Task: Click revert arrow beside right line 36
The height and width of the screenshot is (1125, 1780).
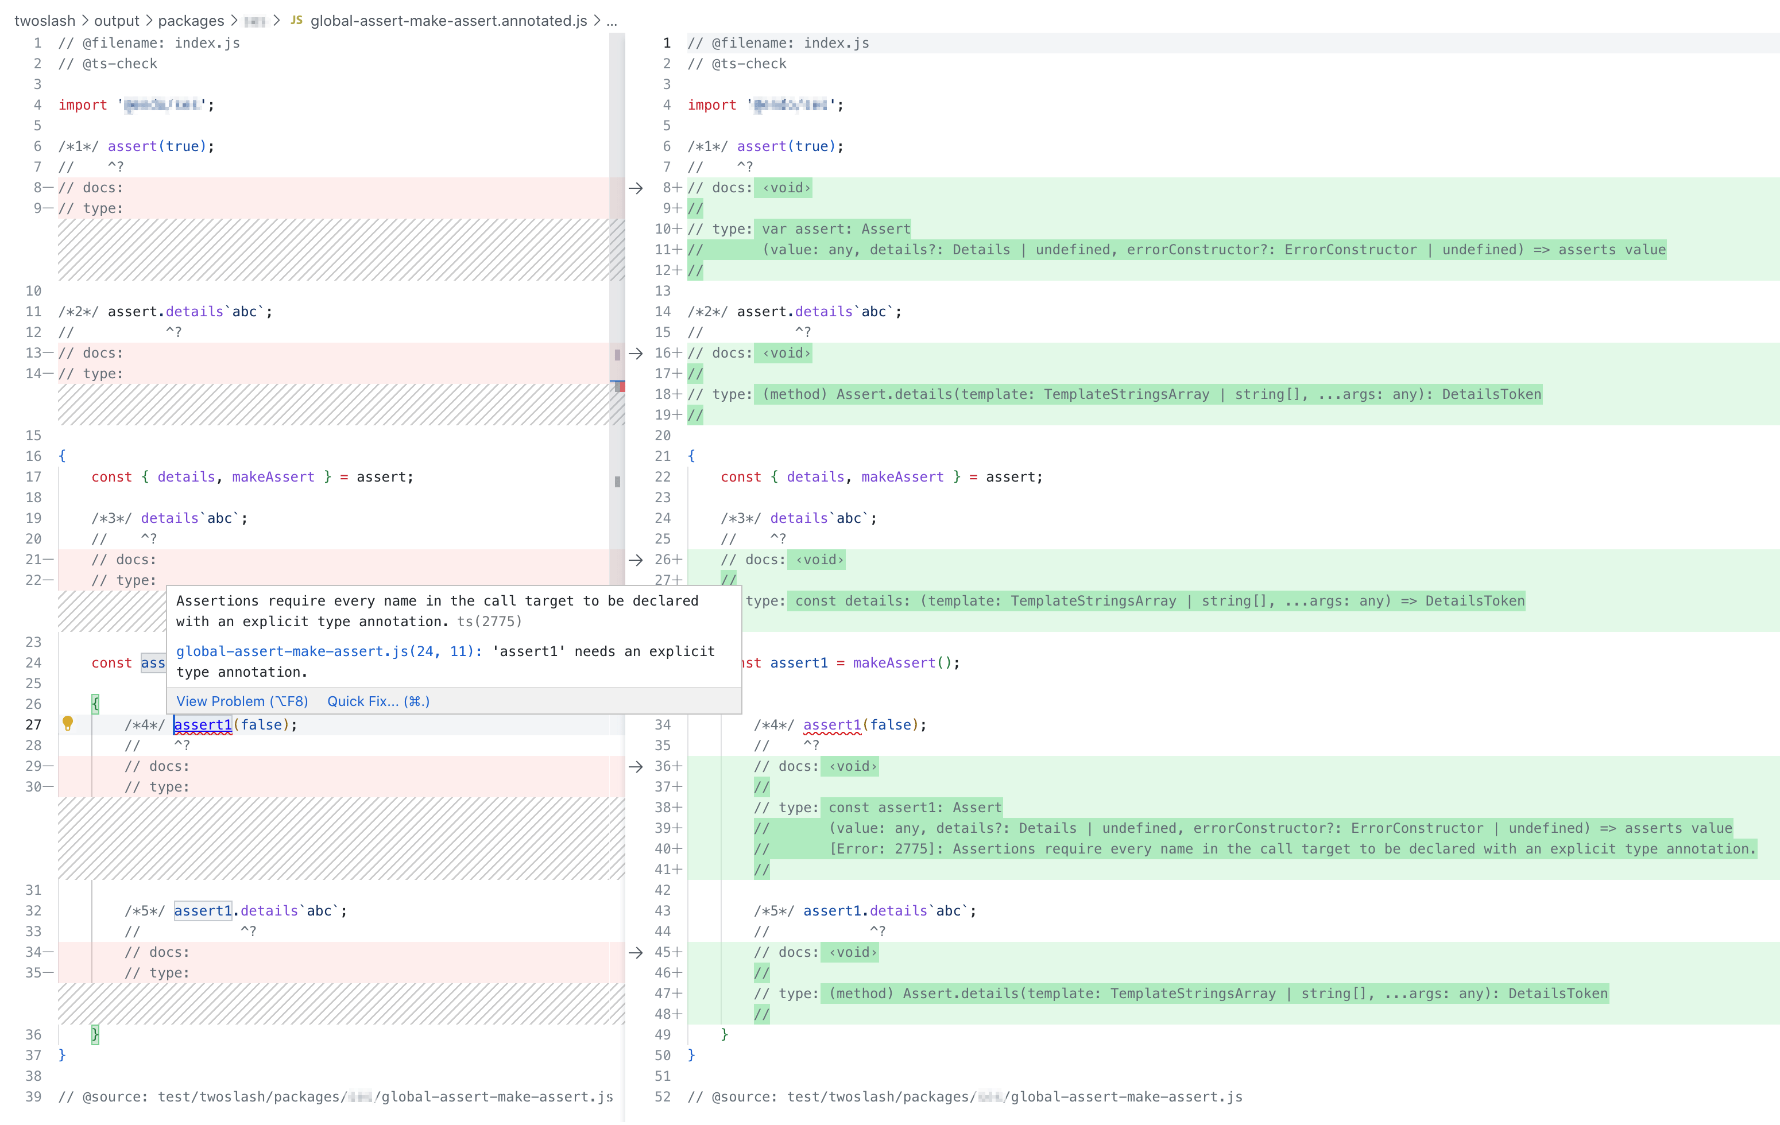Action: (636, 766)
